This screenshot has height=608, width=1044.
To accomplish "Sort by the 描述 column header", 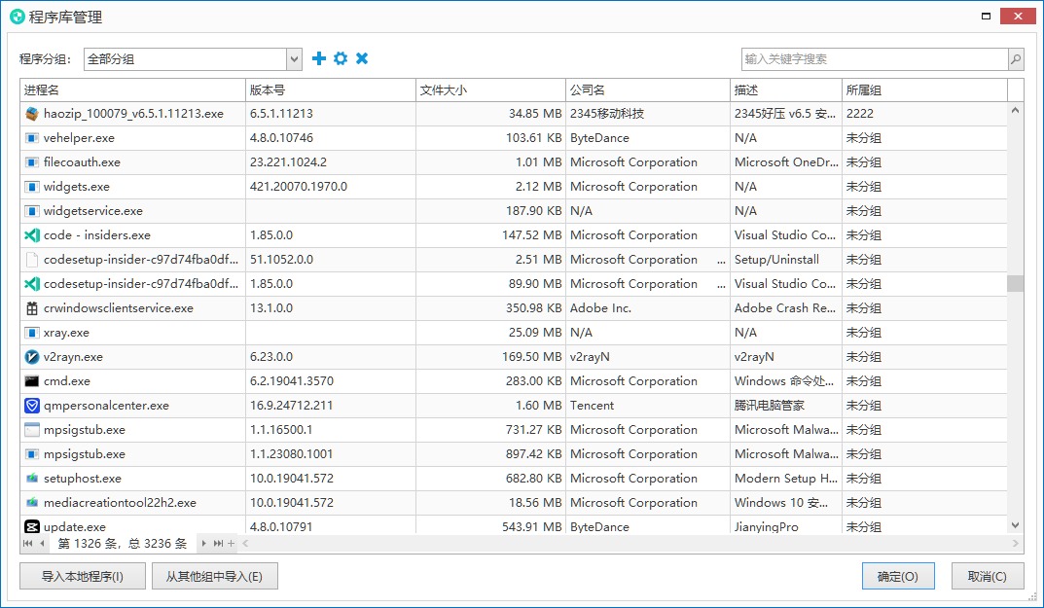I will [785, 89].
